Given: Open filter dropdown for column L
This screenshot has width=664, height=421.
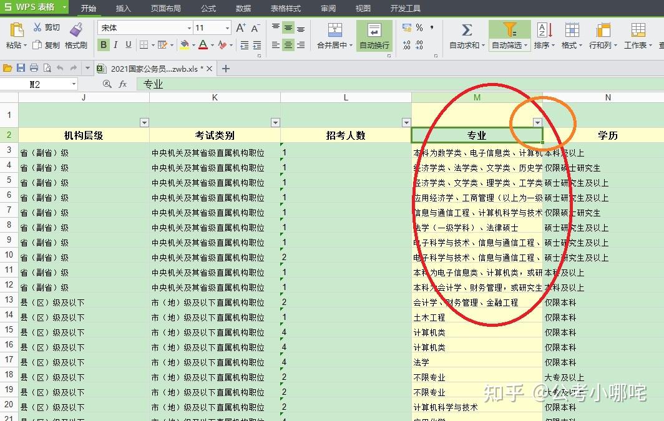Looking at the screenshot, I should pyautogui.click(x=406, y=122).
